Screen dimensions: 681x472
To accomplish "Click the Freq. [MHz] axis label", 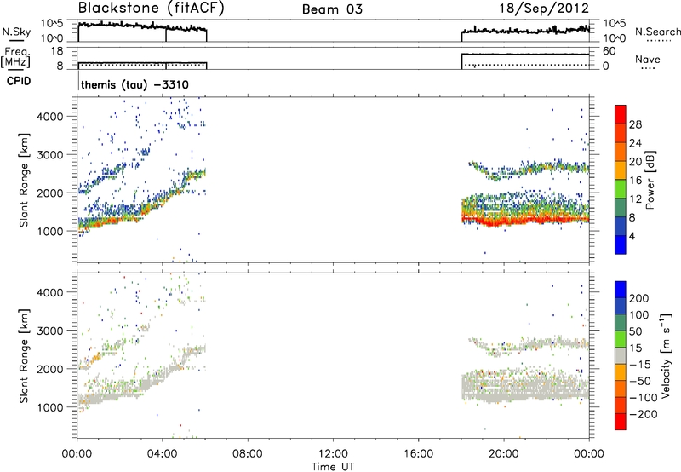I will pos(17,57).
